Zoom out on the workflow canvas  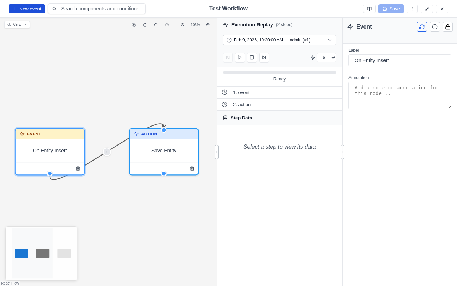pos(183,25)
